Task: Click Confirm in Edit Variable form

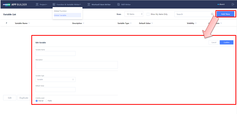Action: [226, 42]
